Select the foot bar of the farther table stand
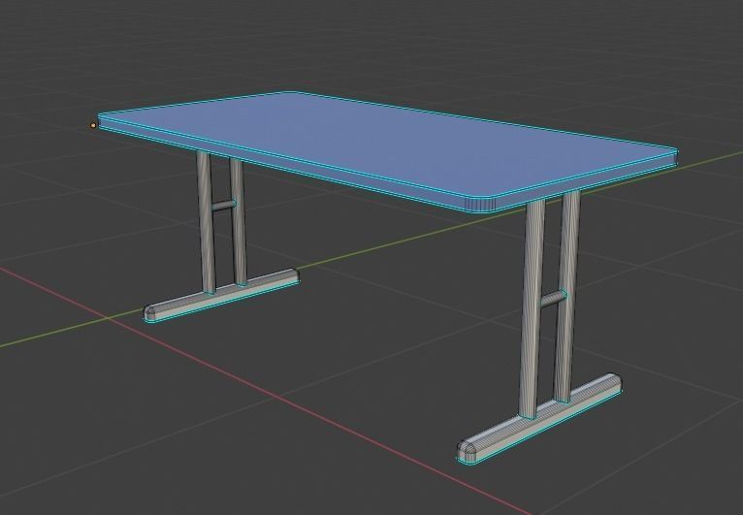 click(222, 296)
